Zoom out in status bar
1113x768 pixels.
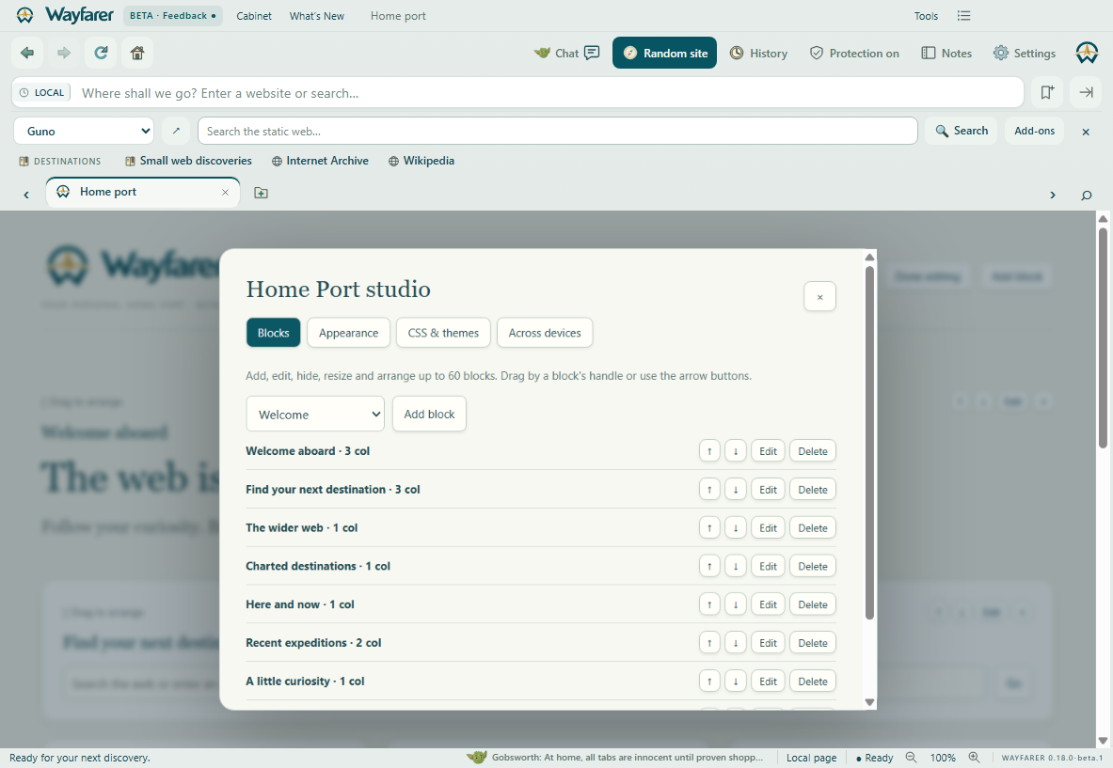911,758
